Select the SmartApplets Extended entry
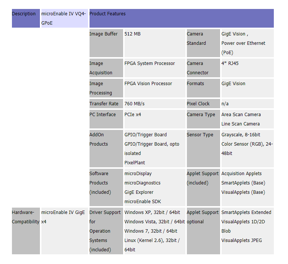Image resolution: width=288 pixels, height=264 pixels. [246, 212]
